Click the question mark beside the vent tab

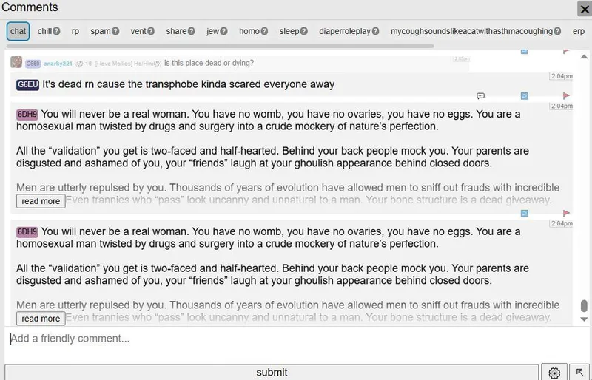[x=151, y=31]
